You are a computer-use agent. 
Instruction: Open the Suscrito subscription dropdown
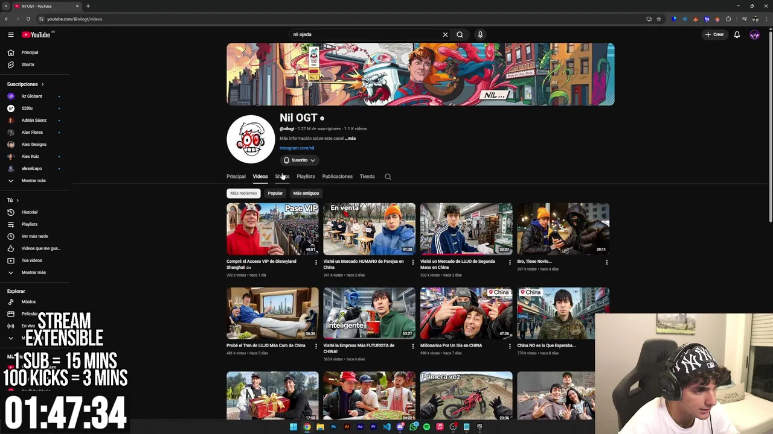(300, 160)
